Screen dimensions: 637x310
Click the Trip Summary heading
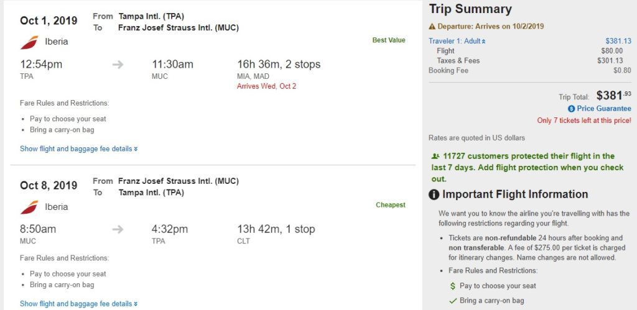470,9
